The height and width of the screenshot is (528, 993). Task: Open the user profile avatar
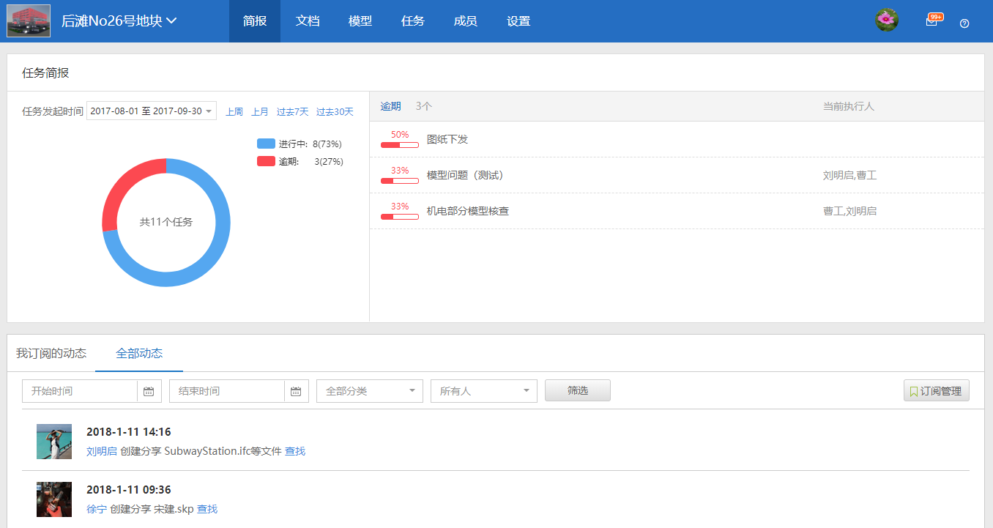[887, 21]
